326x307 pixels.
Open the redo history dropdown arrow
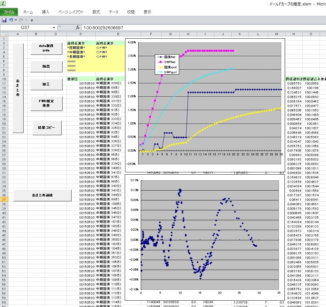(x=26, y=20)
